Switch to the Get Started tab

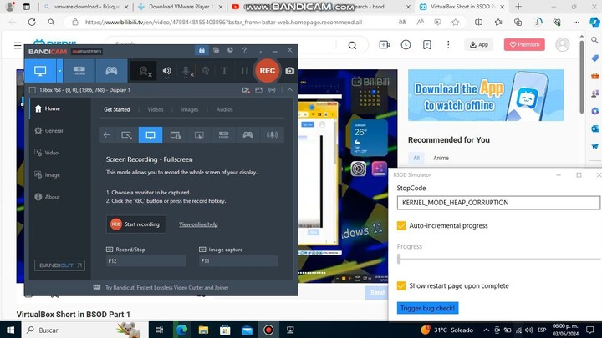(117, 109)
